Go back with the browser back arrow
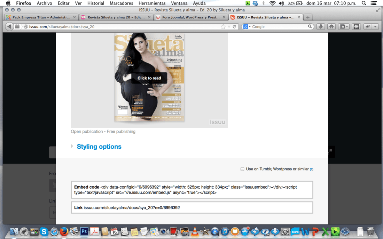Image resolution: width=383 pixels, height=239 pixels. point(9,26)
